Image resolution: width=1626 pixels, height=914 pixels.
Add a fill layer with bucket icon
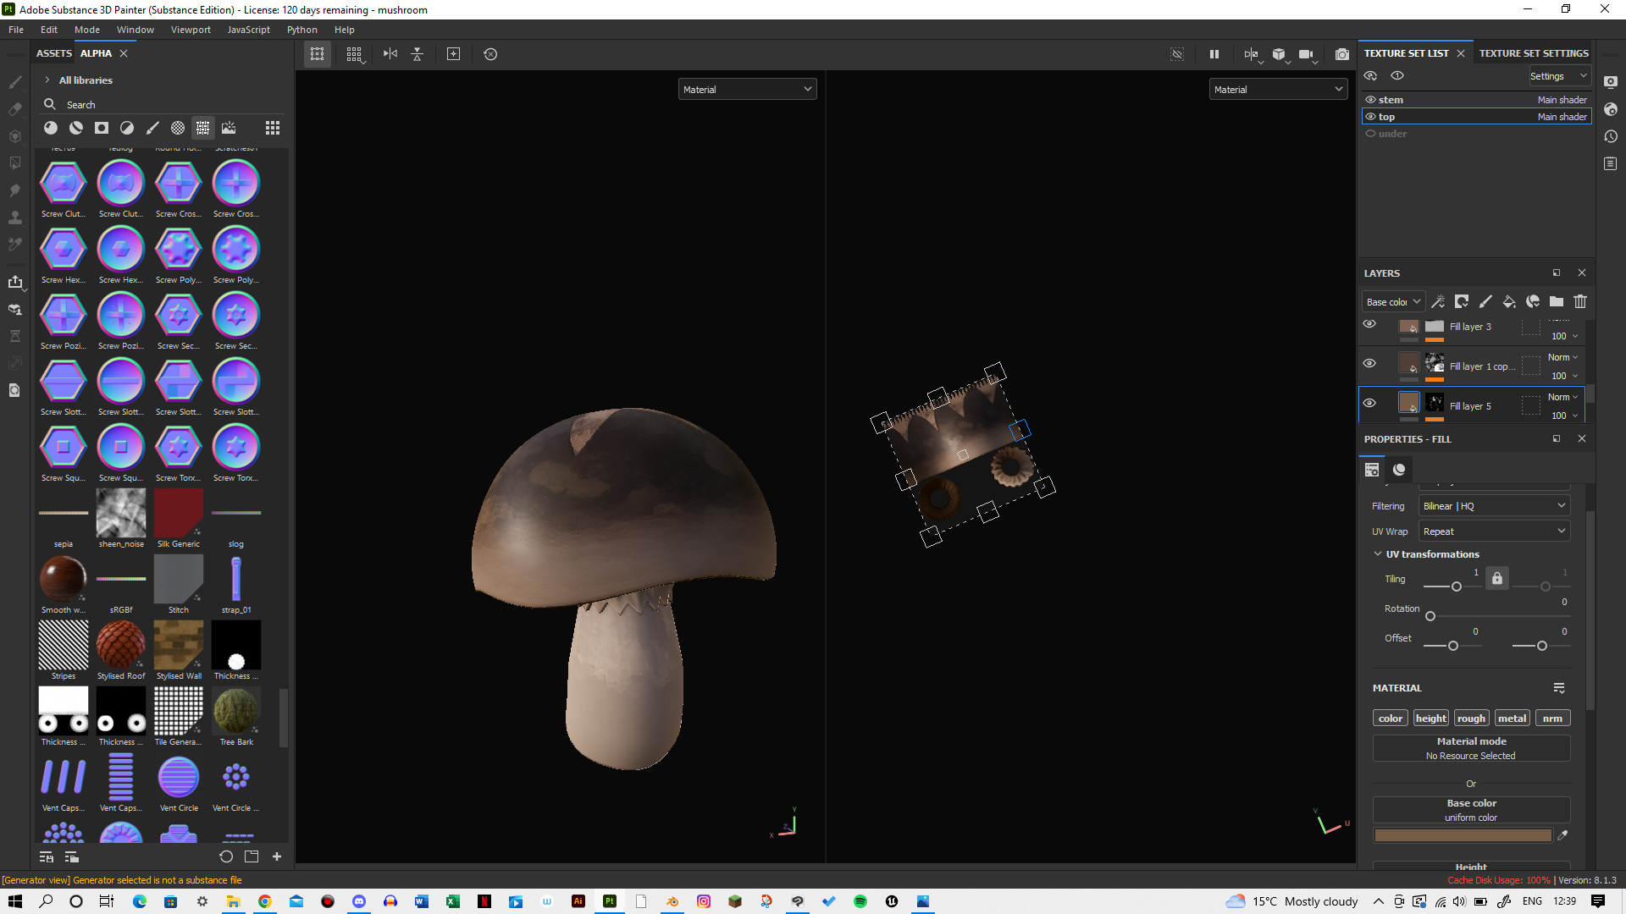tap(1509, 301)
